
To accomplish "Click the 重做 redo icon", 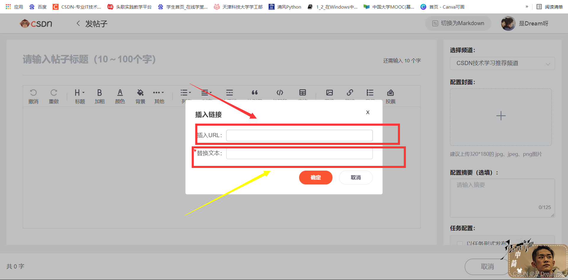I will pyautogui.click(x=54, y=93).
